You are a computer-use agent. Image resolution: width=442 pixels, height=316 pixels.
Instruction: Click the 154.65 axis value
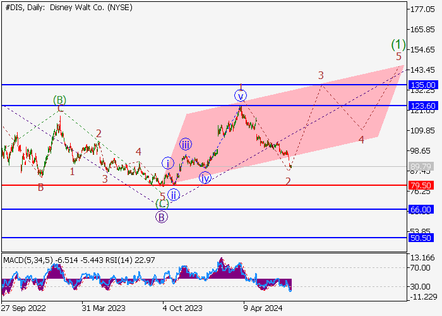click(x=422, y=50)
